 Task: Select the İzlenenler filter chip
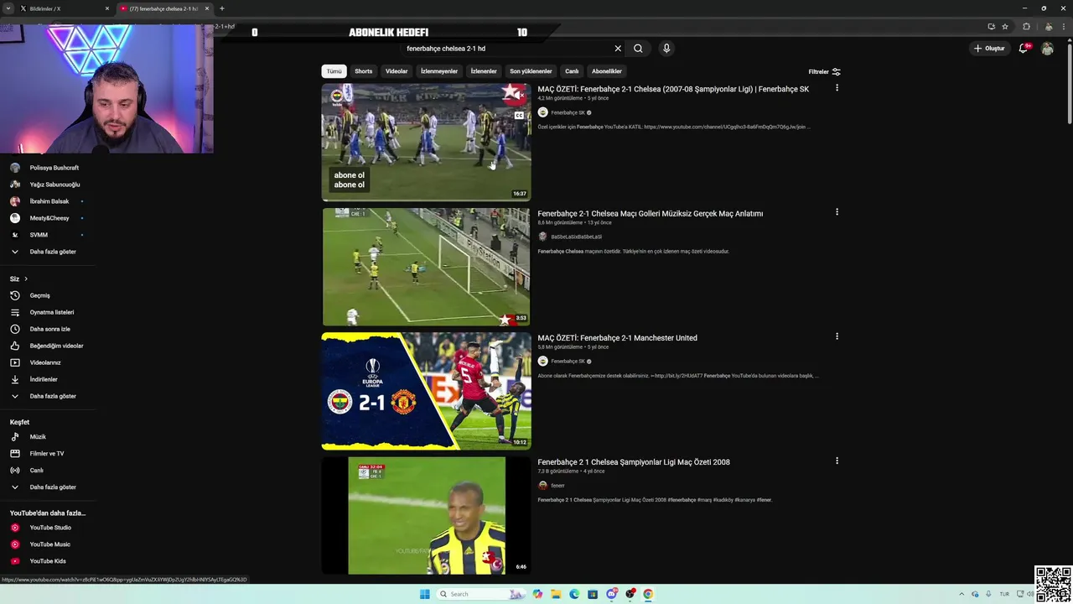(x=484, y=71)
